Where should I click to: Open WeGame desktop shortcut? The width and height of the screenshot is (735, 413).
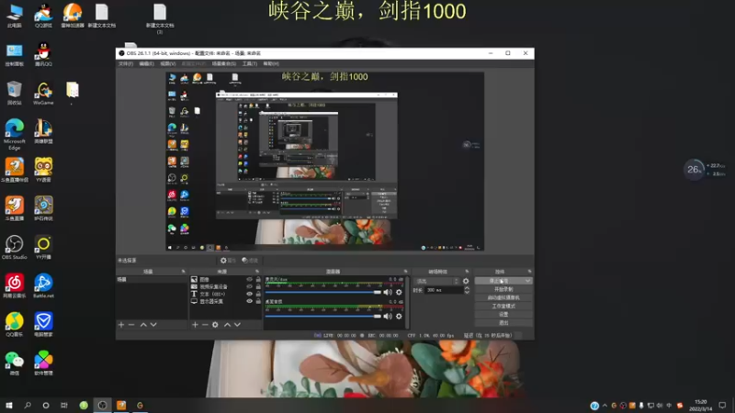[43, 93]
